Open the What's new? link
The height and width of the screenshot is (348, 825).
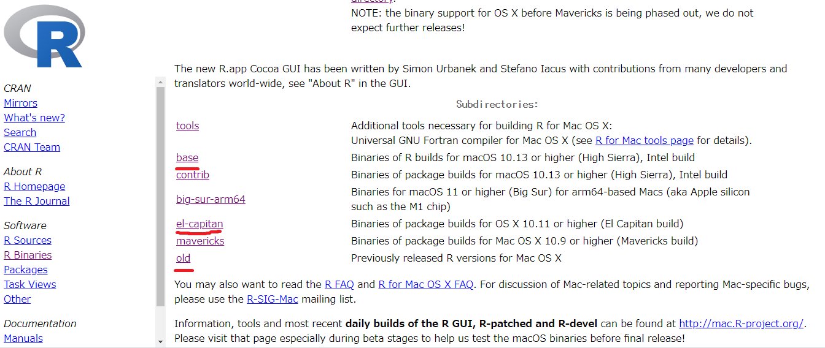click(x=34, y=118)
